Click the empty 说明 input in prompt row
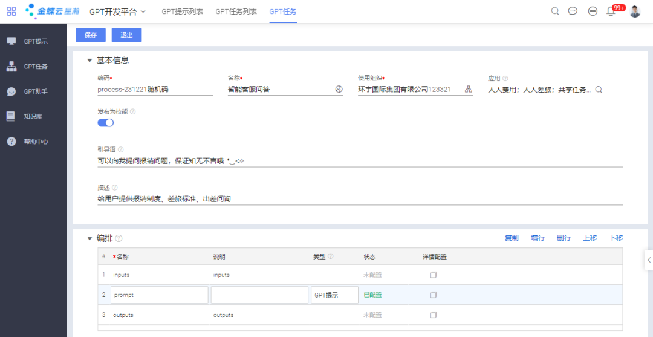Viewport: 653px width, 337px height. click(259, 295)
